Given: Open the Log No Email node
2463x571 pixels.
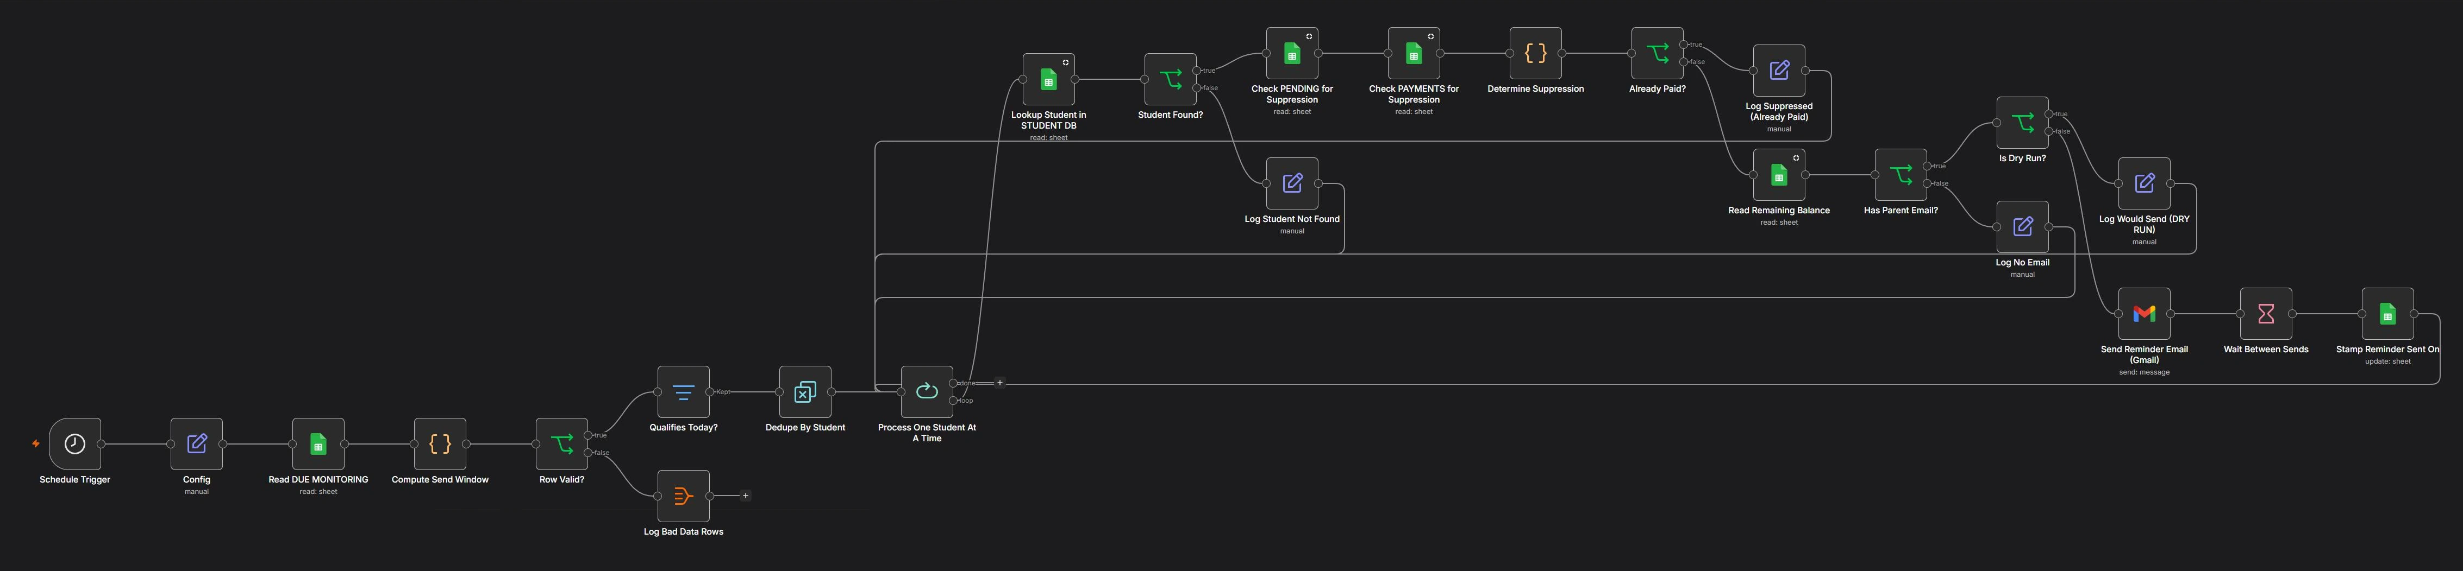Looking at the screenshot, I should 2022,226.
